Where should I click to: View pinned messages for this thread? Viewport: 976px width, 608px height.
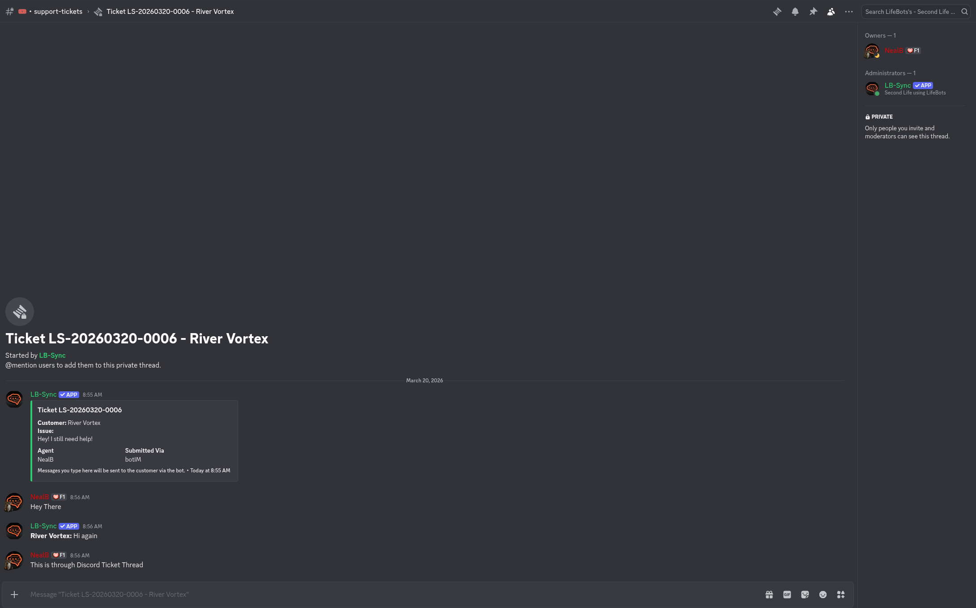click(x=813, y=11)
